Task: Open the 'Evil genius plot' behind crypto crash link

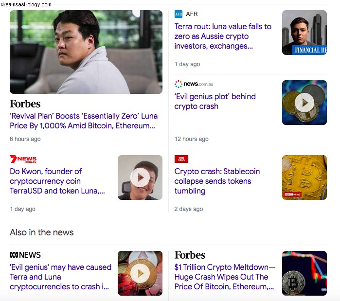Action: [x=215, y=102]
